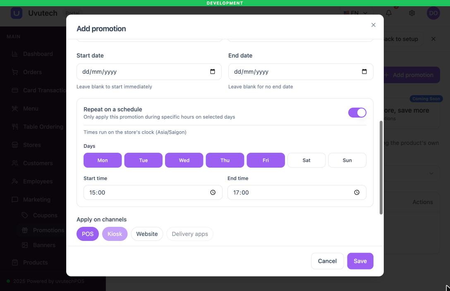Screen dimensions: 450x291
Task: Cancel adding the promotion
Action: (327, 261)
